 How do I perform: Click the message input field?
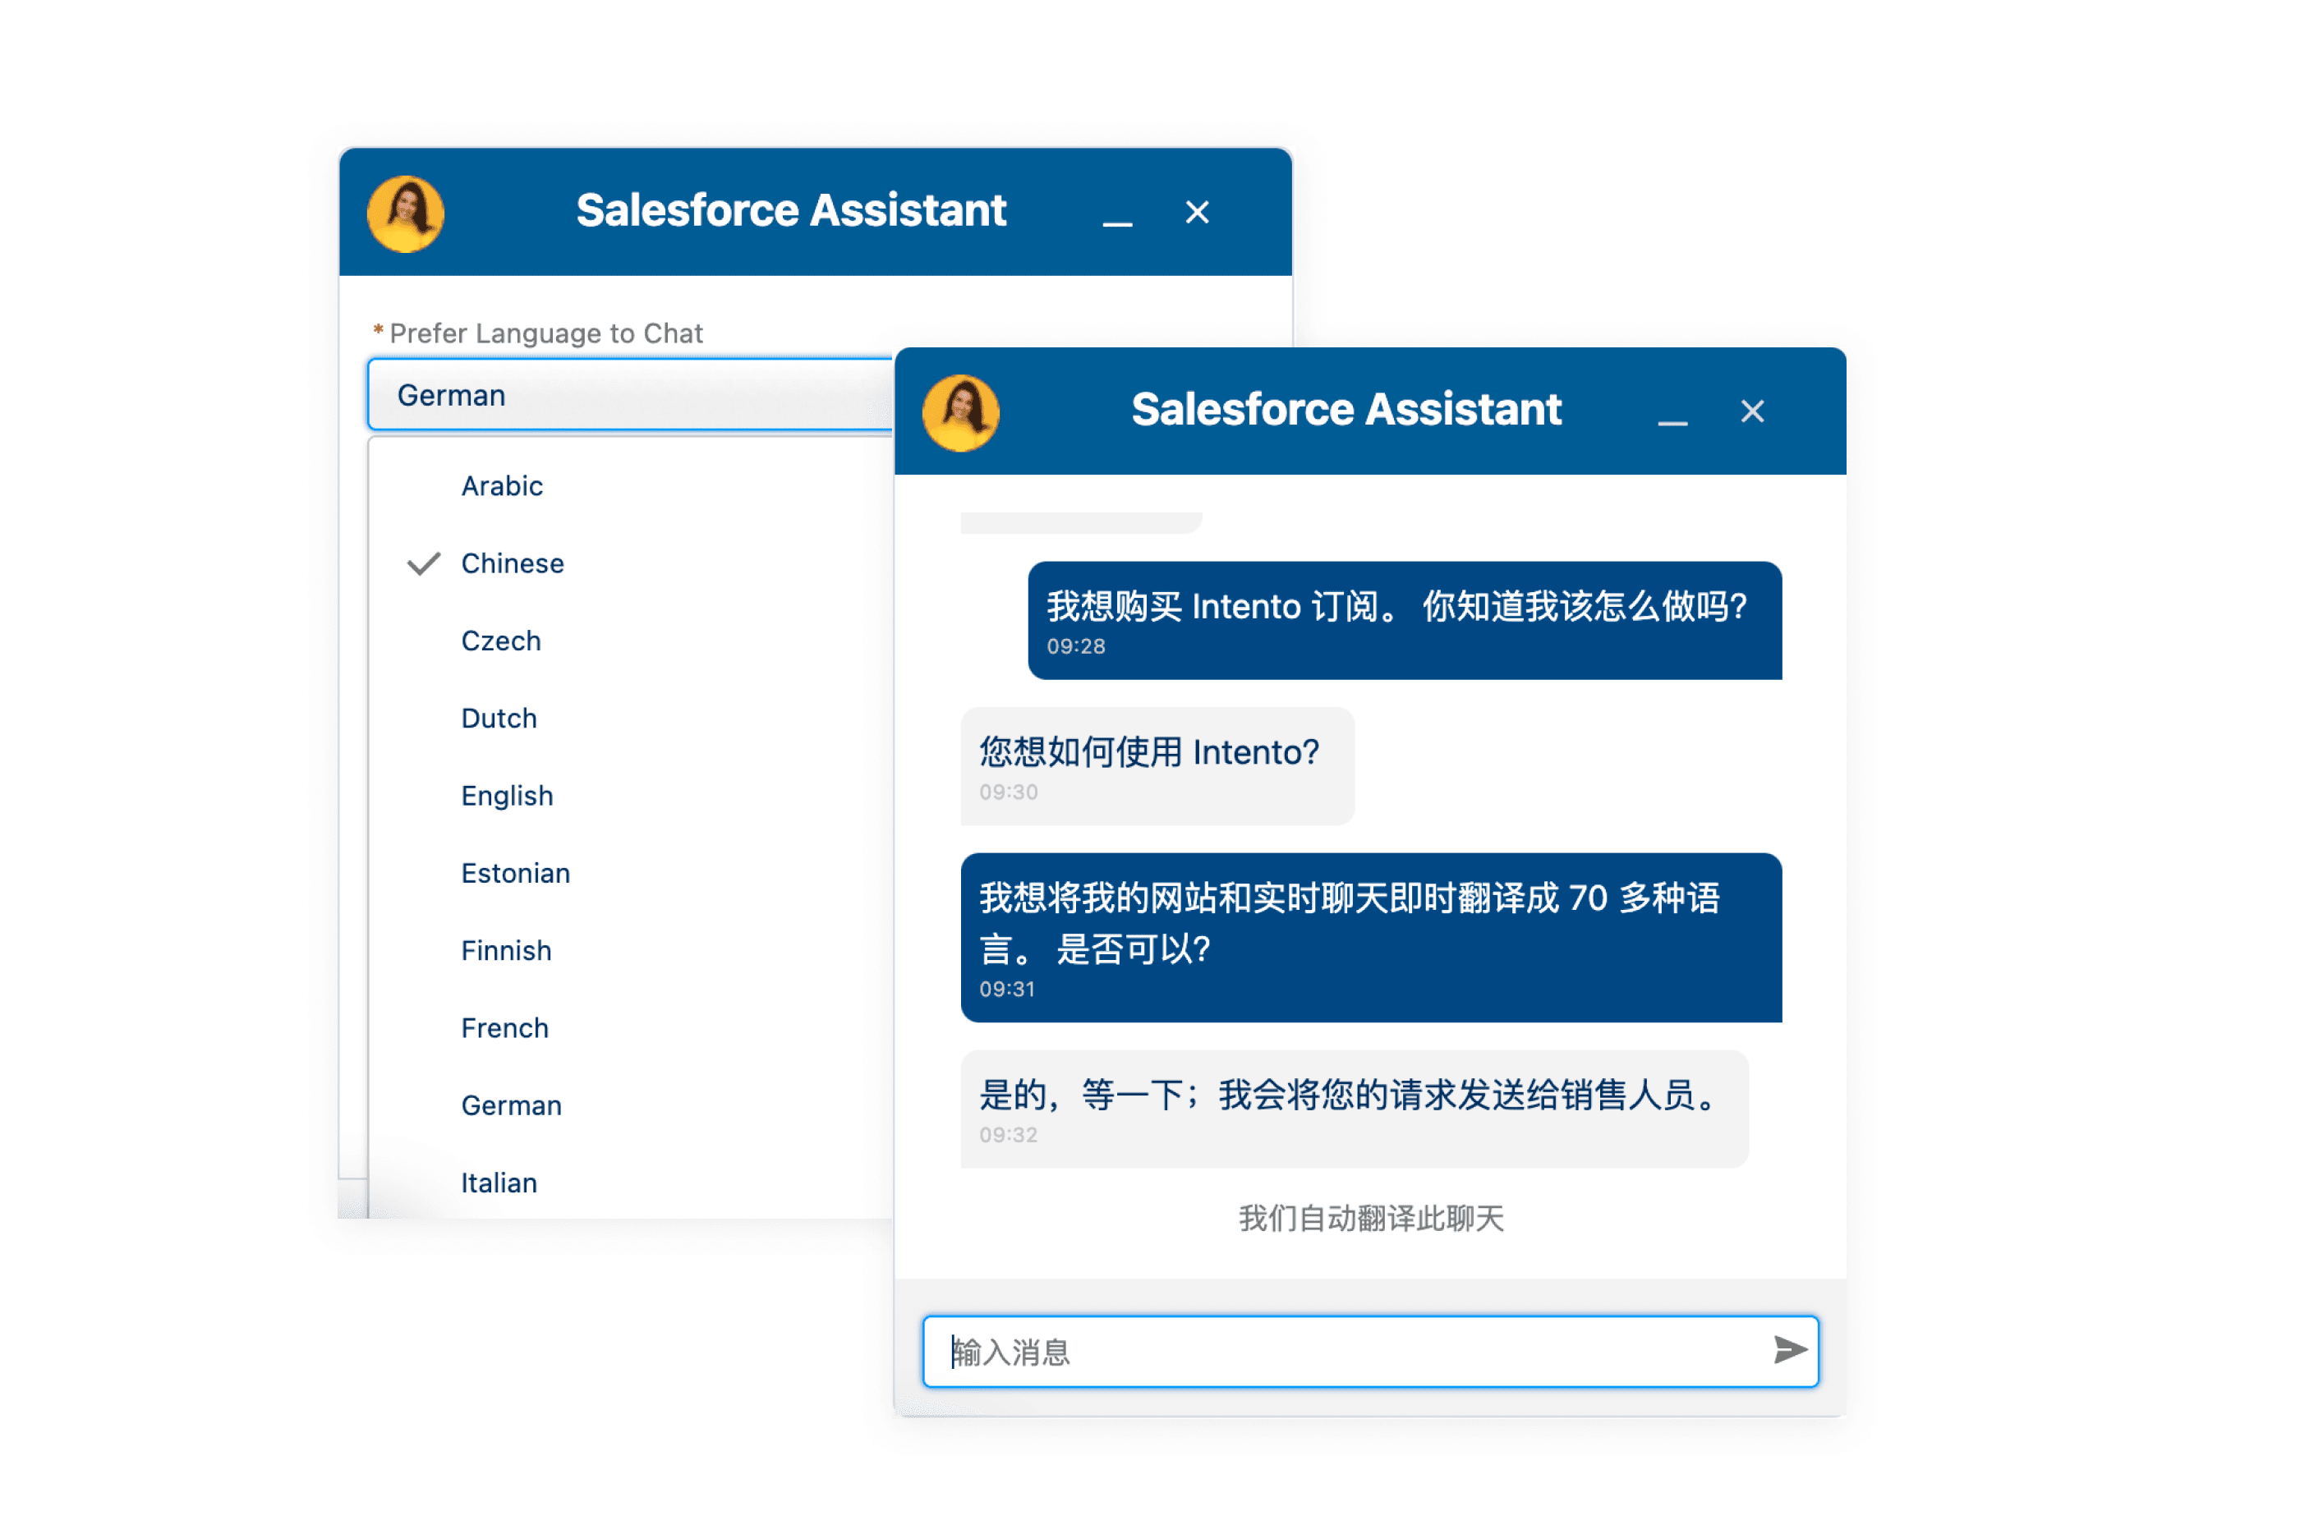pyautogui.click(x=1369, y=1351)
